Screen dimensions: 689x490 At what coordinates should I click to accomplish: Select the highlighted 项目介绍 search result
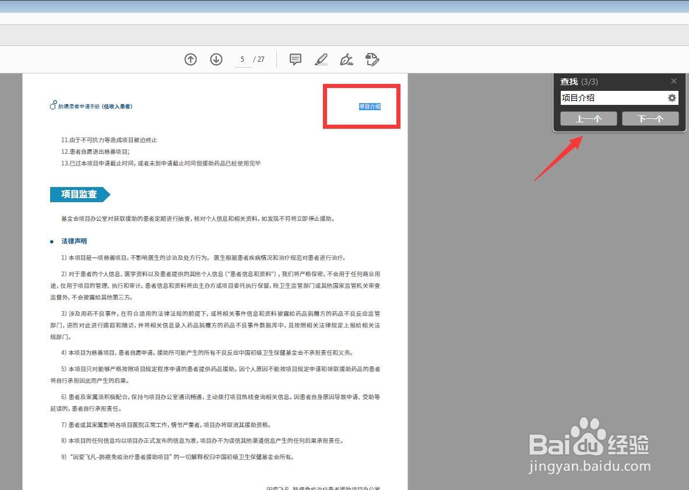(370, 107)
